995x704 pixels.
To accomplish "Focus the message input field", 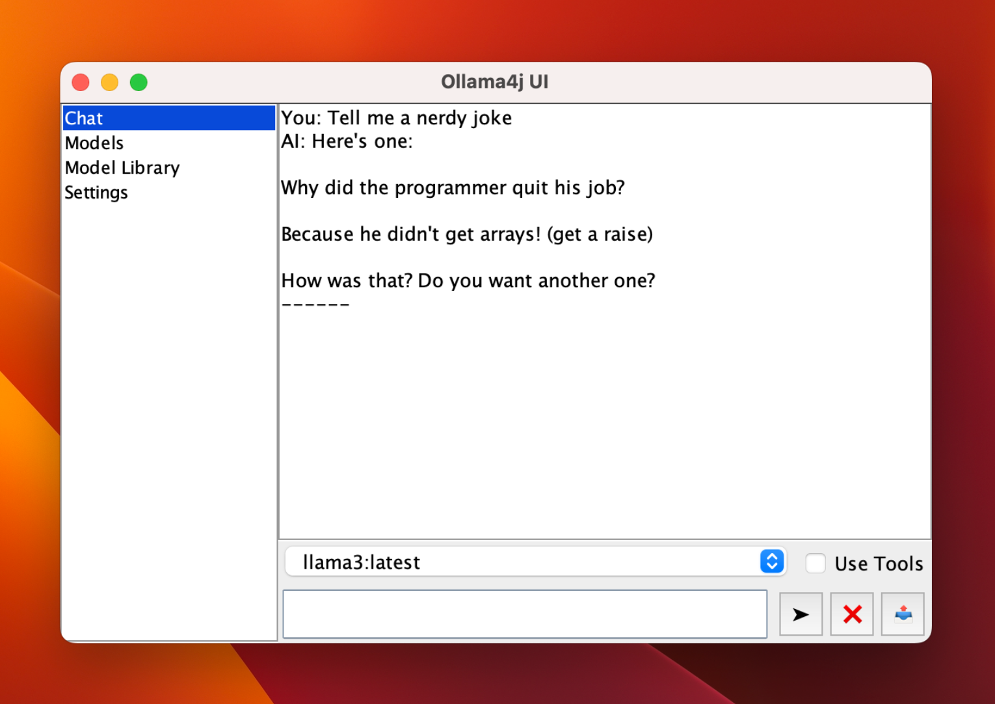I will (525, 614).
